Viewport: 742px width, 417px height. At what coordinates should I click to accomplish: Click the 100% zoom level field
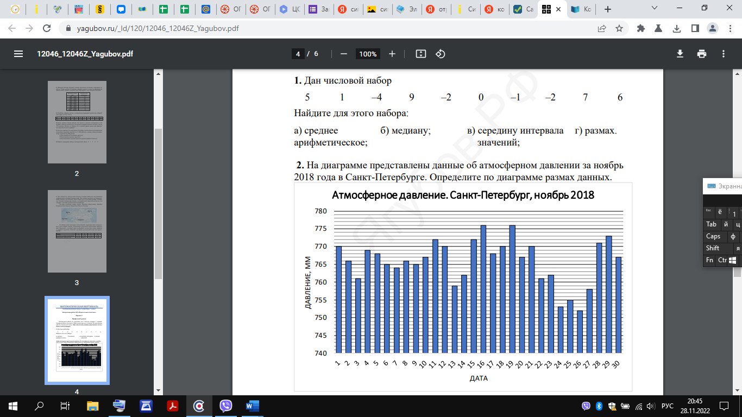point(368,54)
